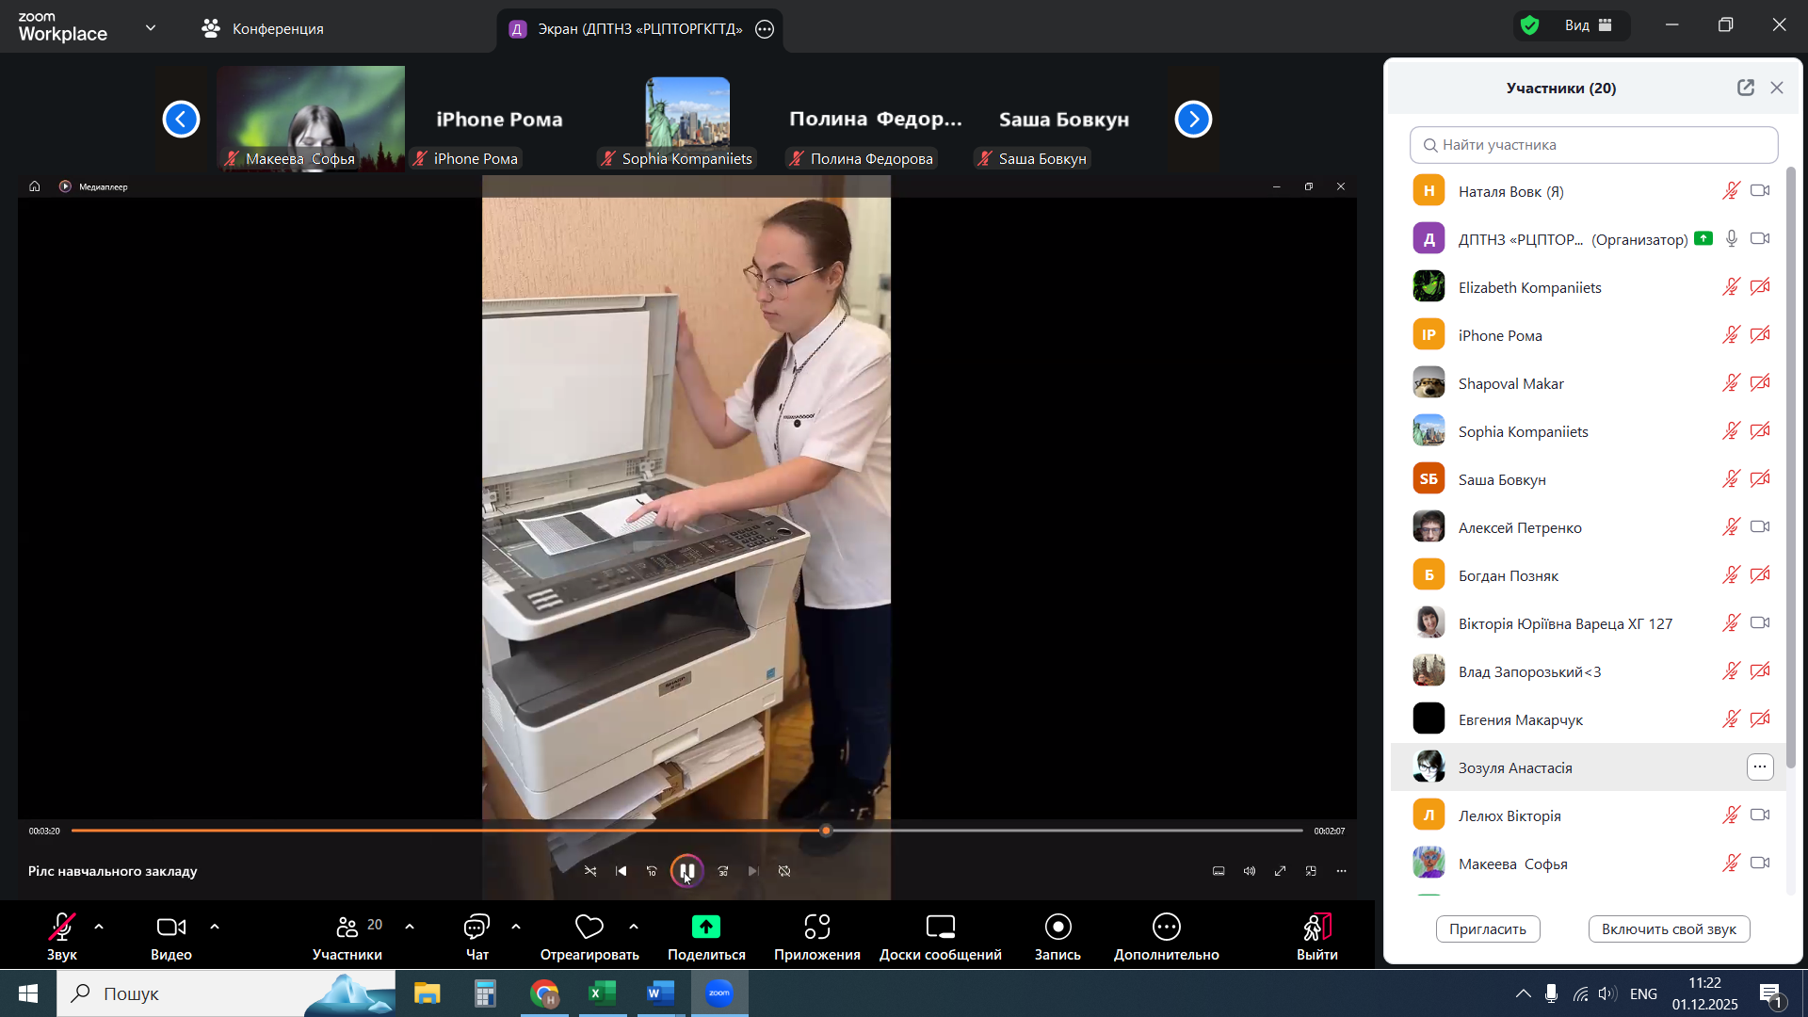Unmute microphone via Звук button
Viewport: 1808px width, 1017px height.
pos(62,928)
